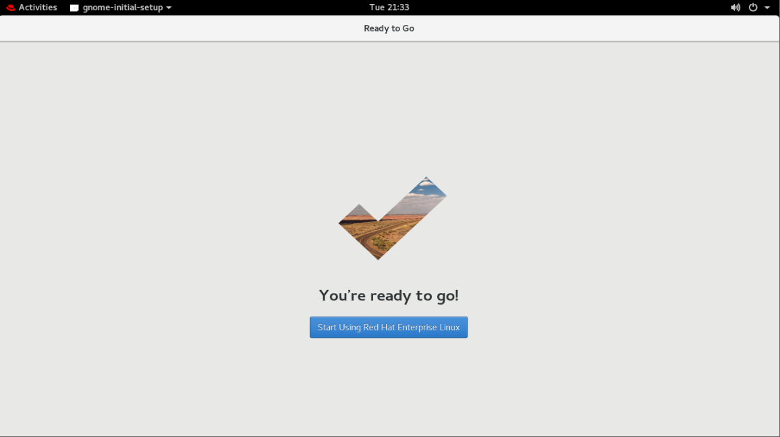Click the volume speaker icon
This screenshot has width=780, height=437.
pyautogui.click(x=735, y=7)
